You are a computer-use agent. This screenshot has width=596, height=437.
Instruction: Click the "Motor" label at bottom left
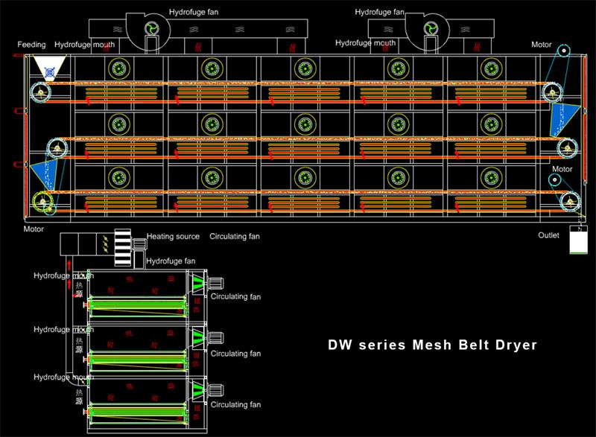click(34, 229)
